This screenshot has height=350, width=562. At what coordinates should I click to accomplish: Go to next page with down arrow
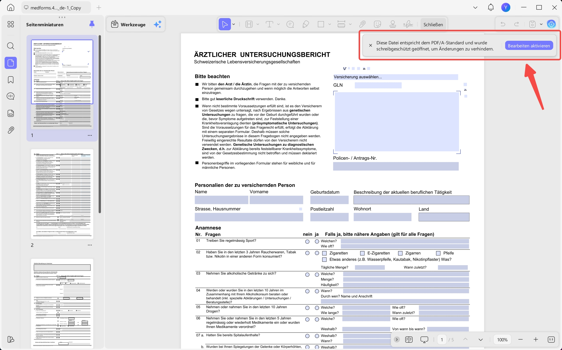480,340
